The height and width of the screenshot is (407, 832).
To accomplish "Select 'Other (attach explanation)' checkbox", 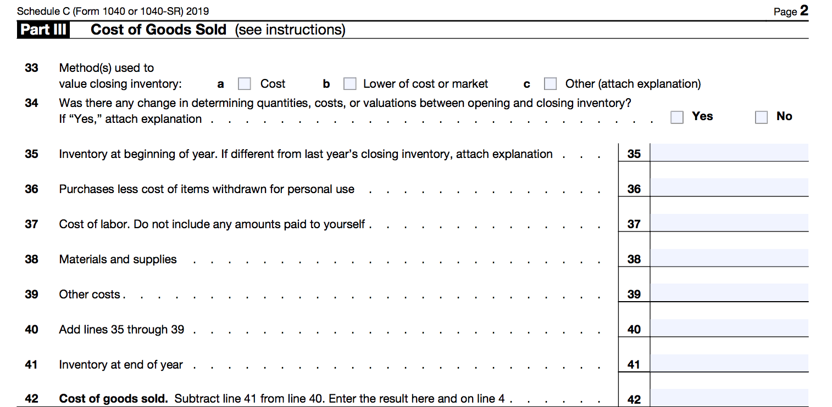I will [x=550, y=84].
